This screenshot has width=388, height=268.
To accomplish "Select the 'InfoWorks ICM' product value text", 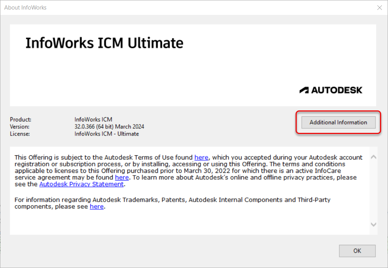I will 93,119.
